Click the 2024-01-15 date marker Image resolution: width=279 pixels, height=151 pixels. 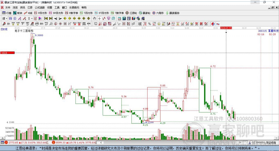[226, 28]
